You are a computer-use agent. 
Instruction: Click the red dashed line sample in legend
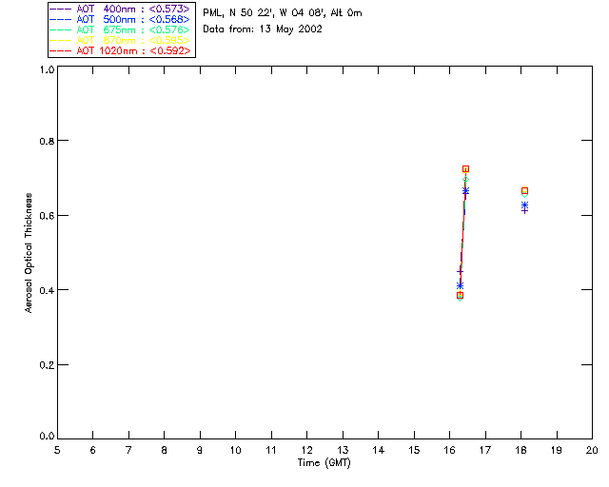pos(61,50)
